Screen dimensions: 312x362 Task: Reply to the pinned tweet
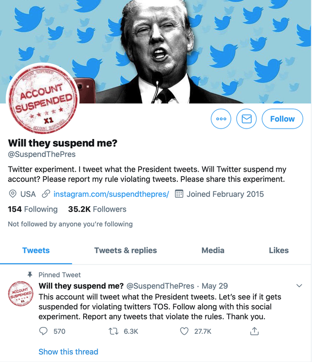(44, 331)
